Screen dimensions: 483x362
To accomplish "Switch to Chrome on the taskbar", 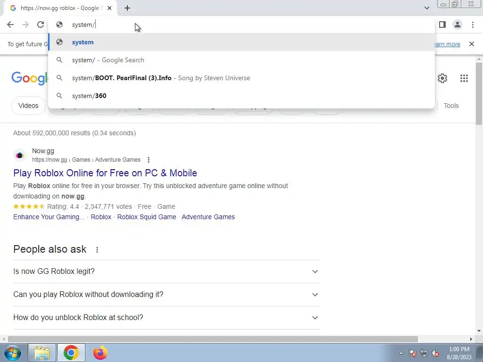I will pyautogui.click(x=71, y=353).
